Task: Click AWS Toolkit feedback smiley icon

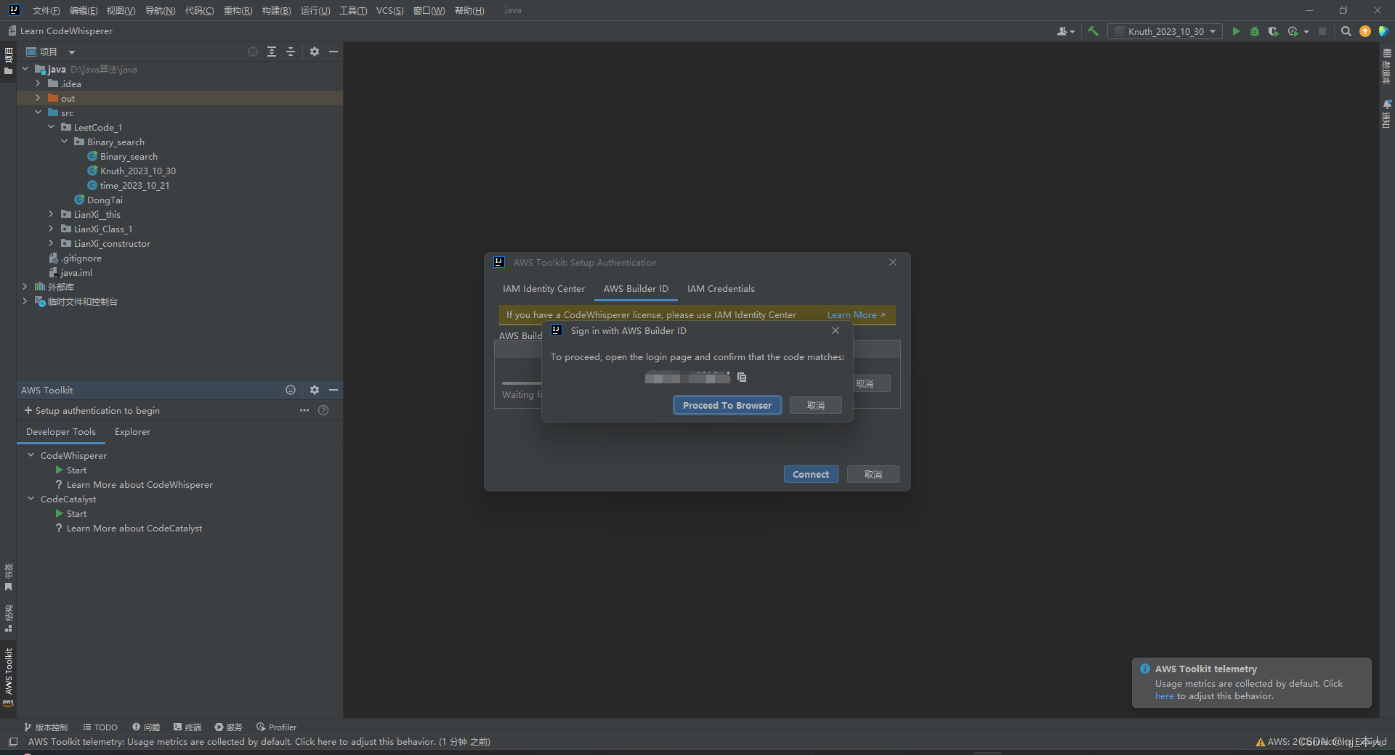Action: tap(291, 390)
